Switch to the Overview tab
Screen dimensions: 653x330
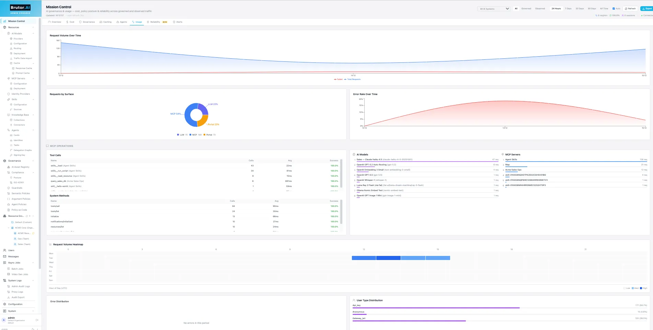pos(55,22)
